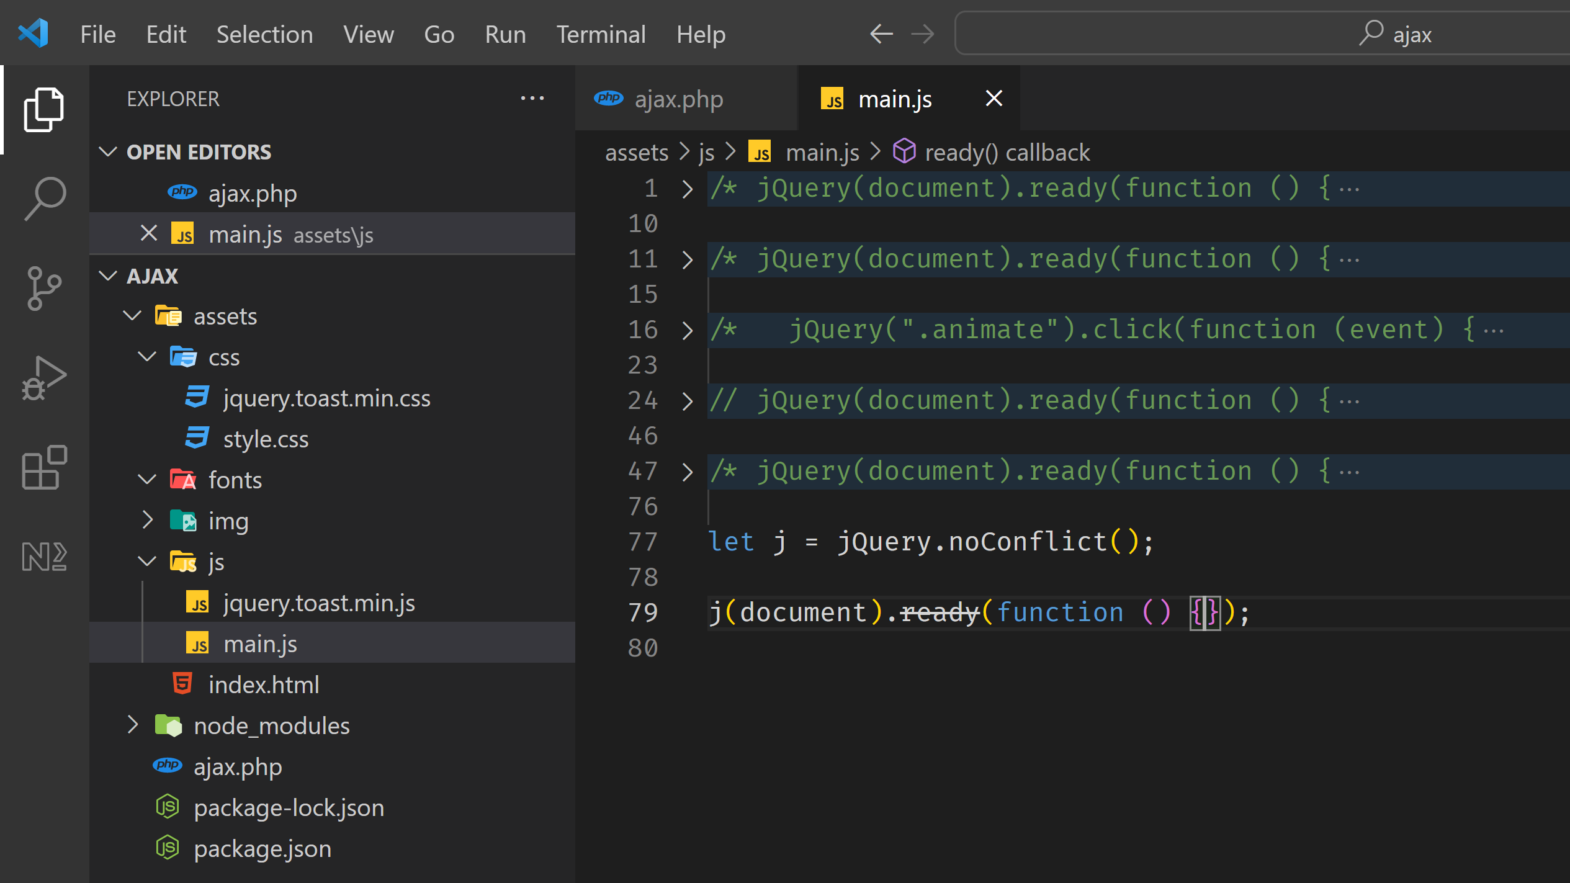Unfold the code block at line 47
The width and height of the screenshot is (1570, 883).
pyautogui.click(x=687, y=472)
